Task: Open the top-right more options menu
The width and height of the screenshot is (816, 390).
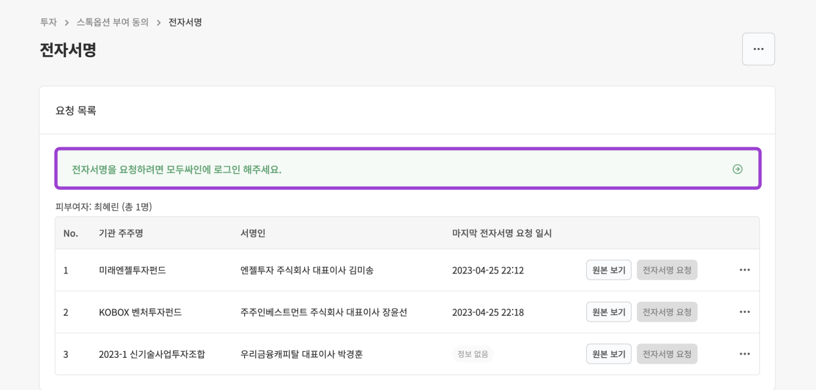Action: pyautogui.click(x=758, y=49)
